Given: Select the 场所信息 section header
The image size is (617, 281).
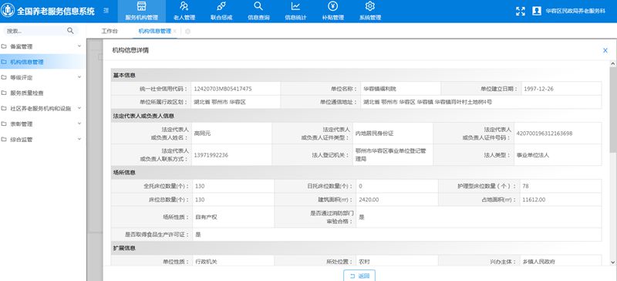Looking at the screenshot, I should (124, 173).
